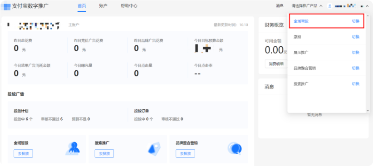Click the 全域智投 AI illustration icon
This screenshot has height=166, width=373.
tap(72, 149)
